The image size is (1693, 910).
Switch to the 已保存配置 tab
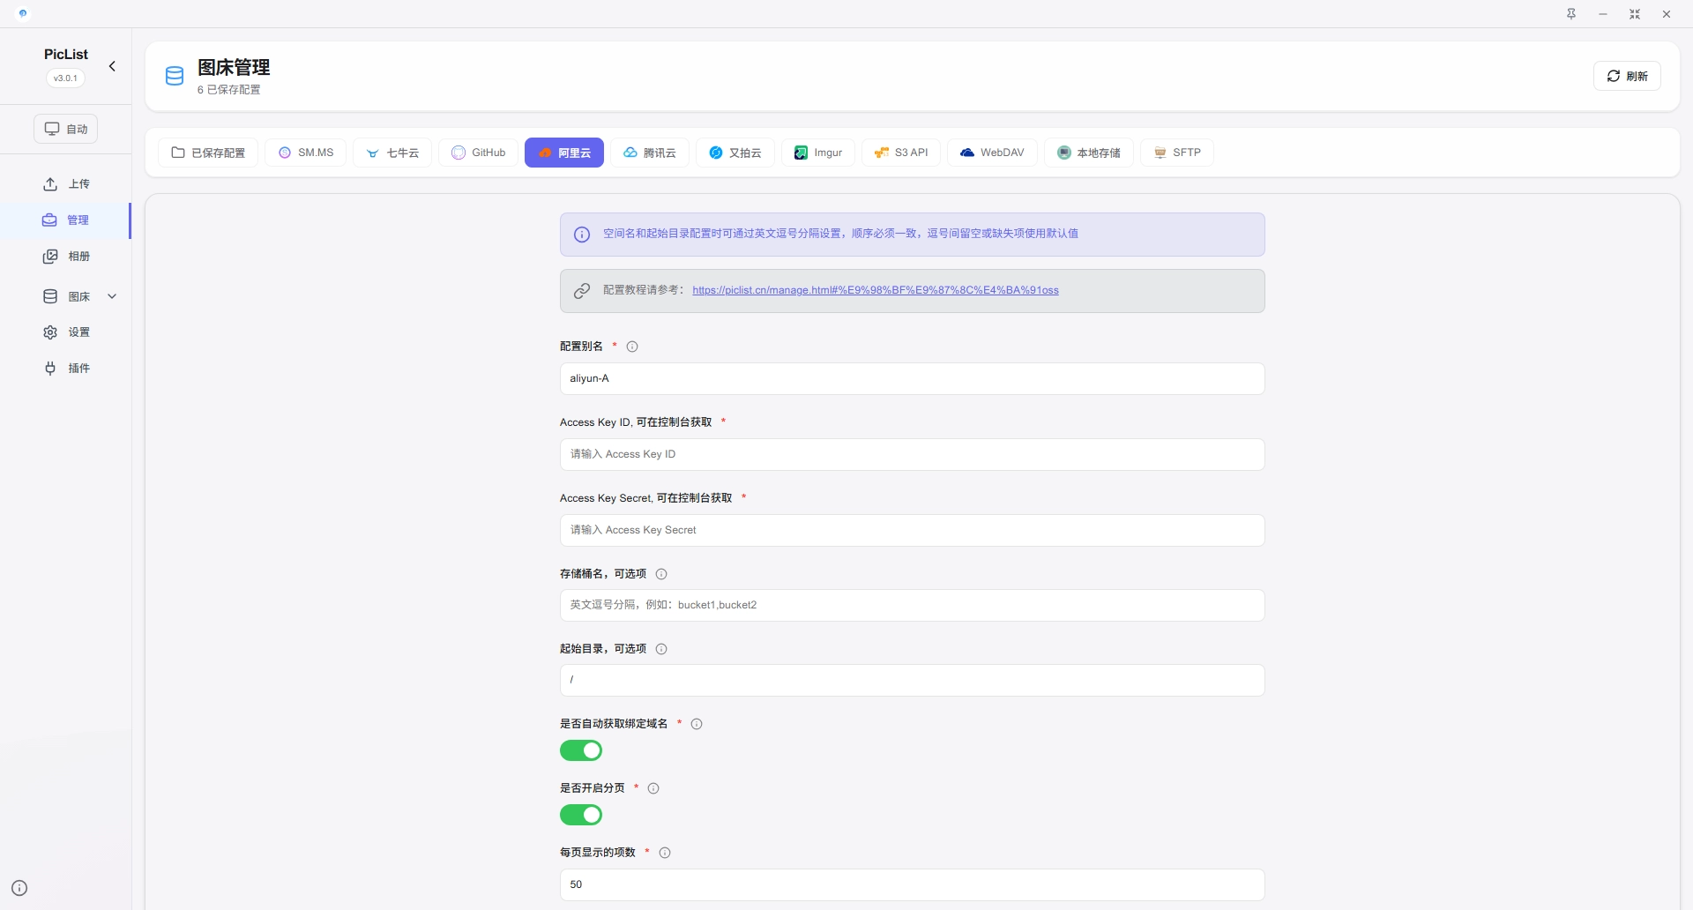coord(208,153)
